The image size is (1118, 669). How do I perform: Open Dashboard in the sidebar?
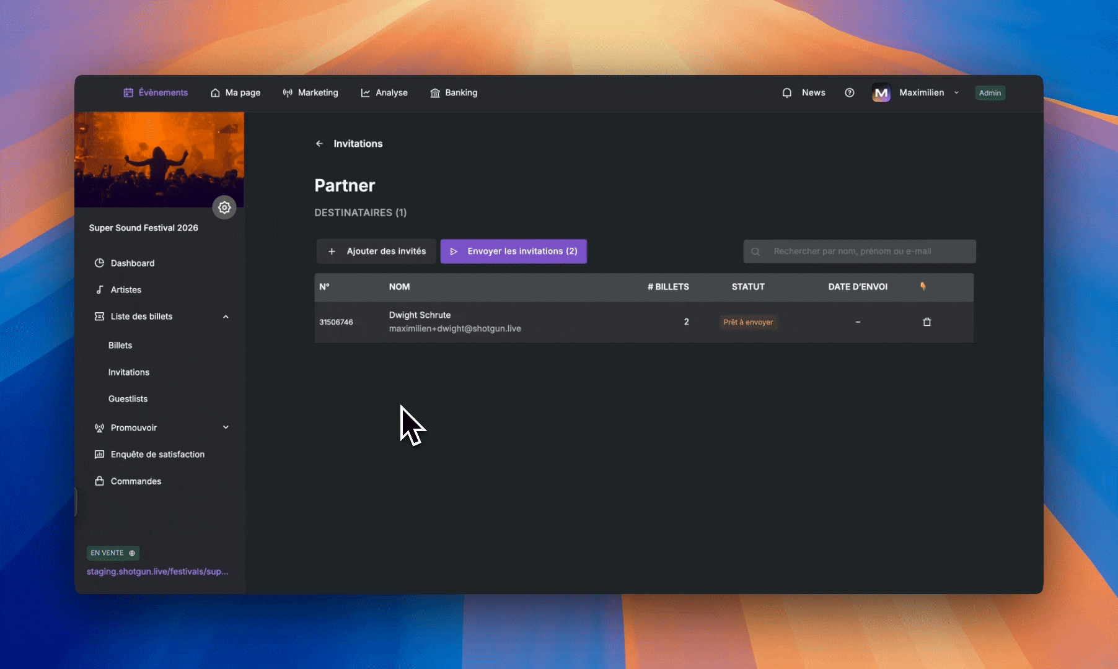(133, 263)
